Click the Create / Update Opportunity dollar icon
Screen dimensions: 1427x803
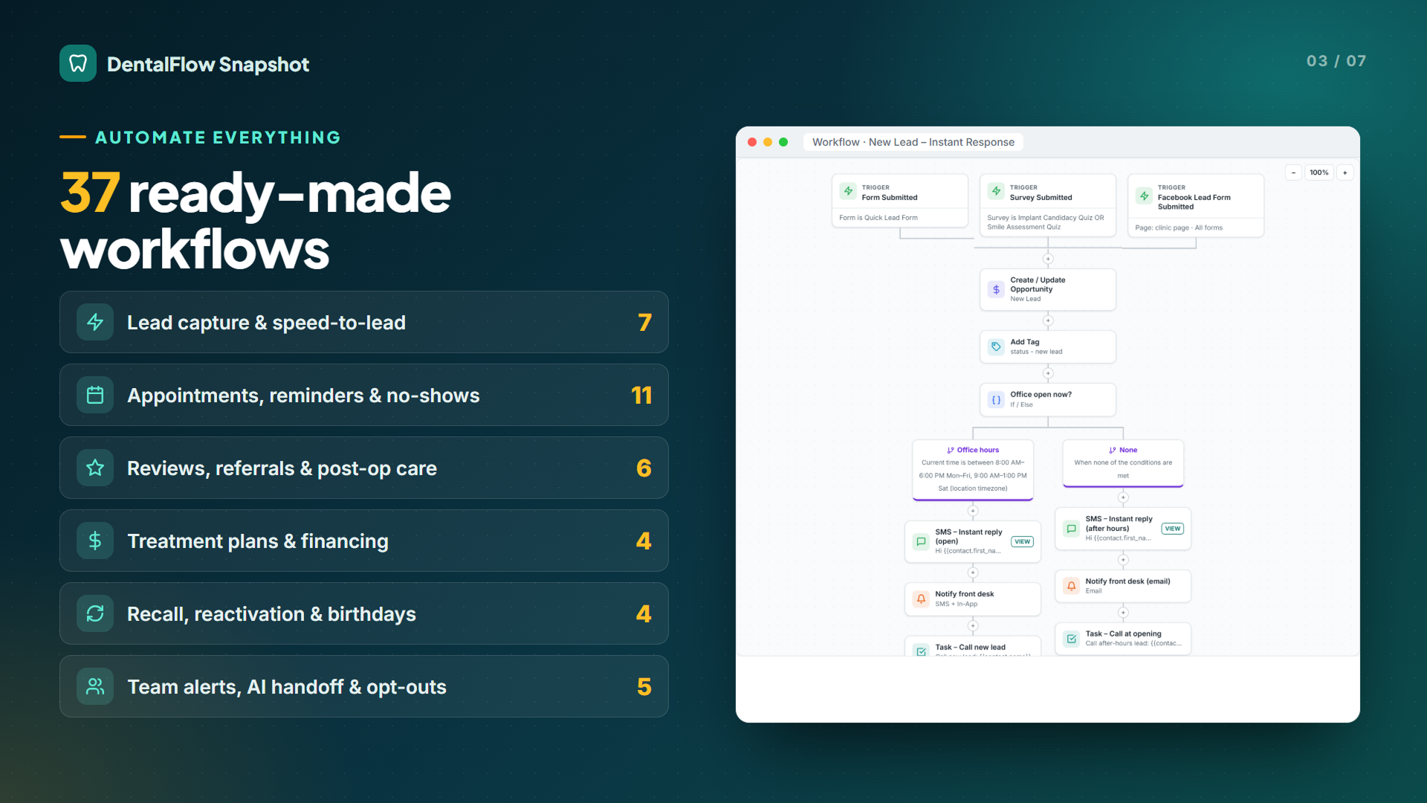click(996, 289)
